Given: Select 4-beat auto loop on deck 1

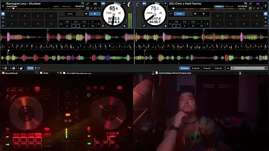Looking at the screenshot, I should [x=76, y=26].
